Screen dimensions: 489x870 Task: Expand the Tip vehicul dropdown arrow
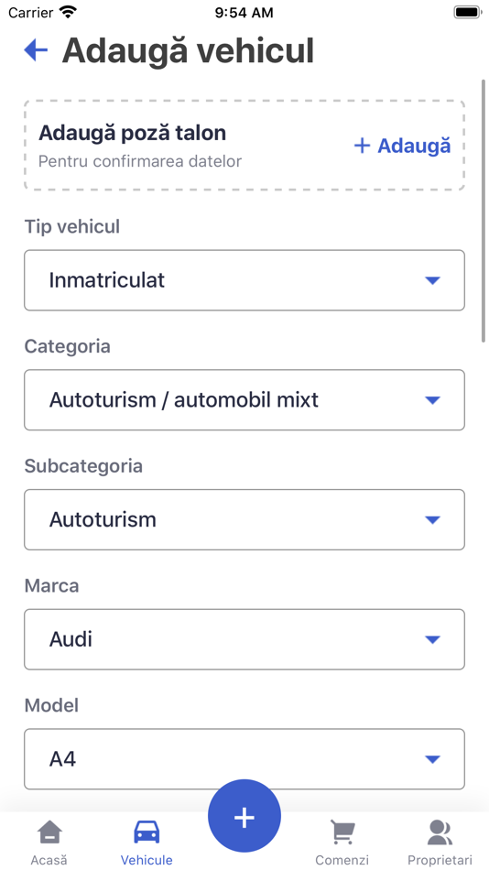(x=432, y=280)
